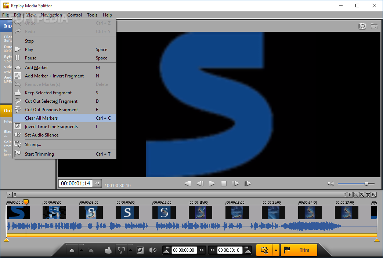Step the current time position arrows
Image resolution: width=383 pixels, height=258 pixels.
[97, 183]
